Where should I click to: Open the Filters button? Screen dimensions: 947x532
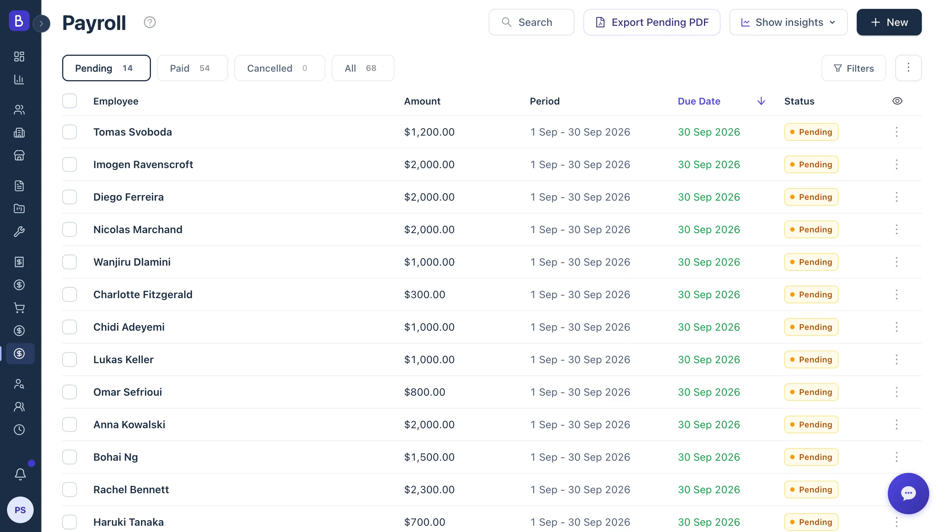coord(854,68)
